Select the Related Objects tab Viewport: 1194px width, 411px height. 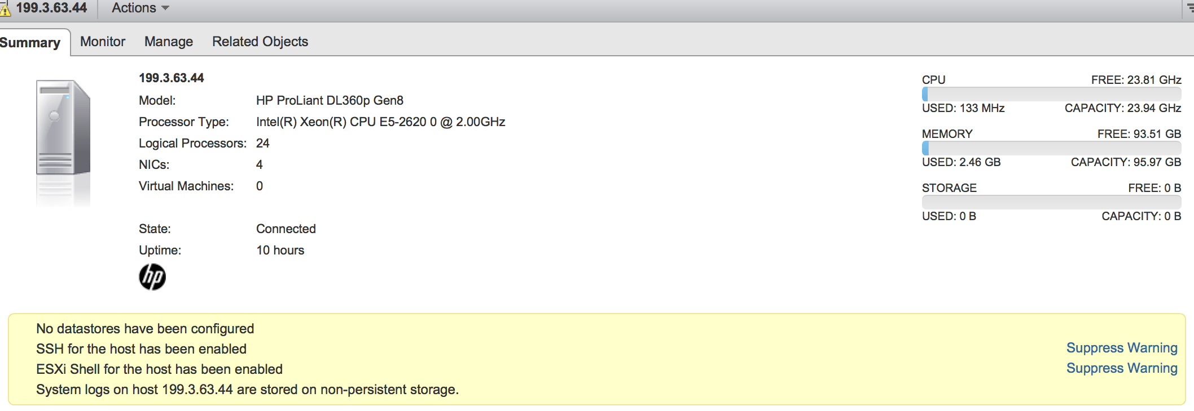pyautogui.click(x=260, y=42)
